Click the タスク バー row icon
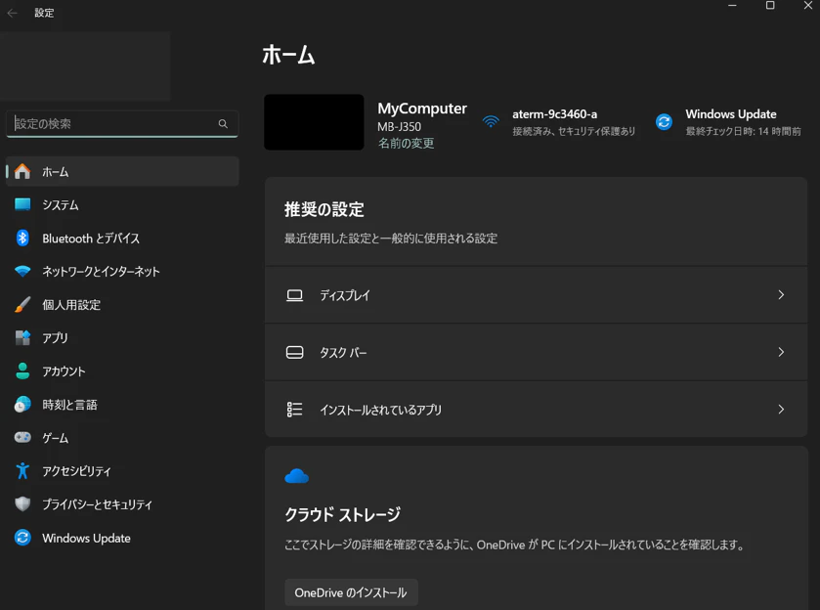This screenshot has height=610, width=820. click(x=294, y=352)
